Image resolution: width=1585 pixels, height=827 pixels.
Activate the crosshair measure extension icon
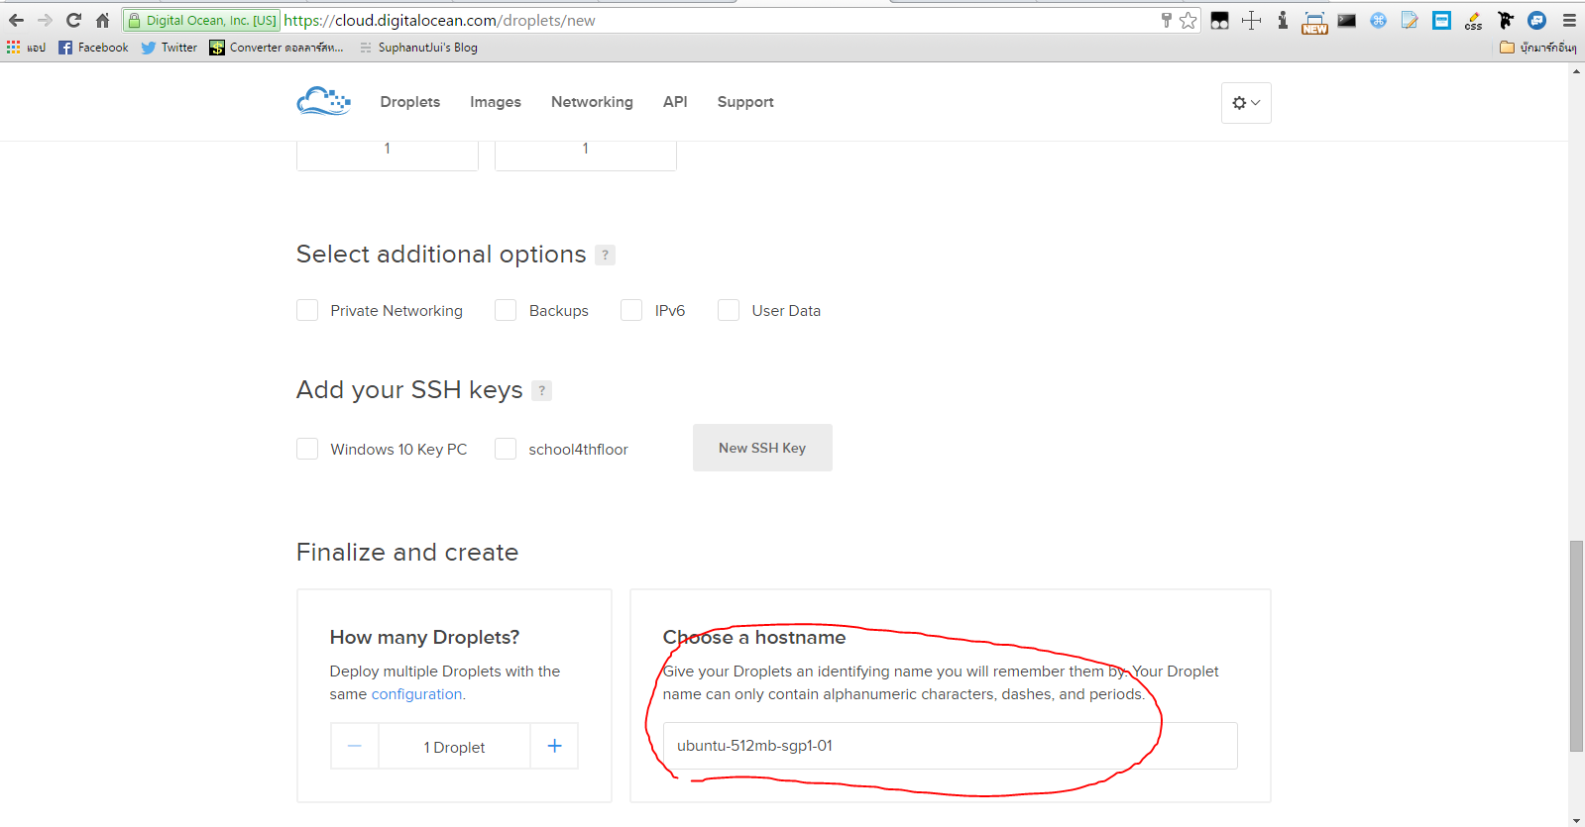click(1252, 20)
